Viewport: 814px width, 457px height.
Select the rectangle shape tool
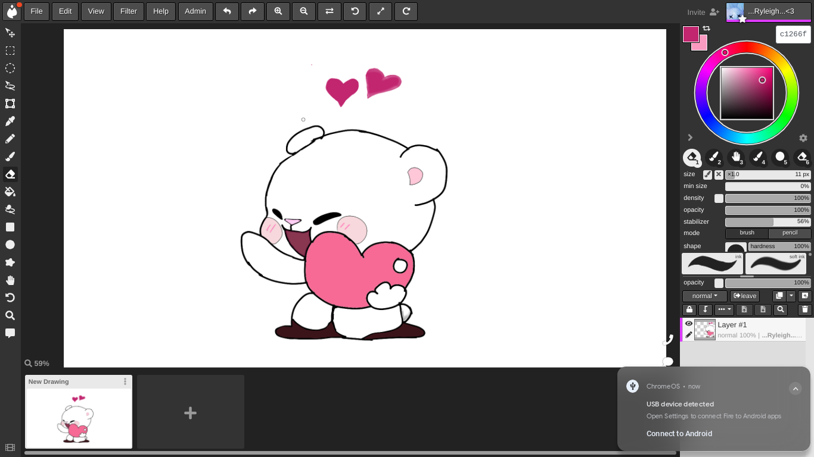[x=10, y=227]
